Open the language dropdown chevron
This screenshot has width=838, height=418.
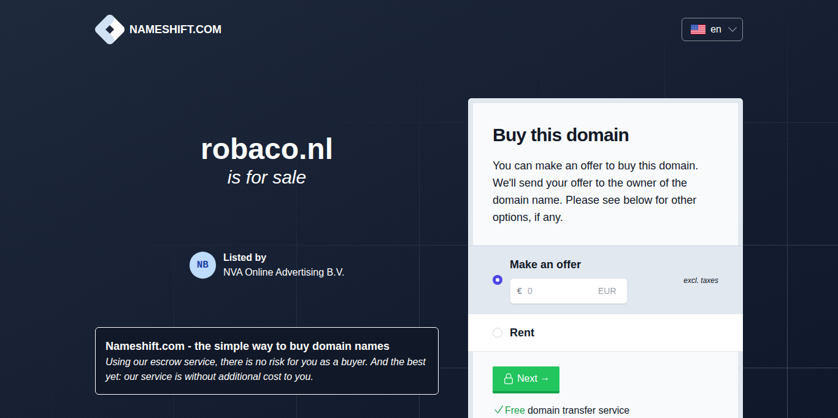click(x=732, y=29)
